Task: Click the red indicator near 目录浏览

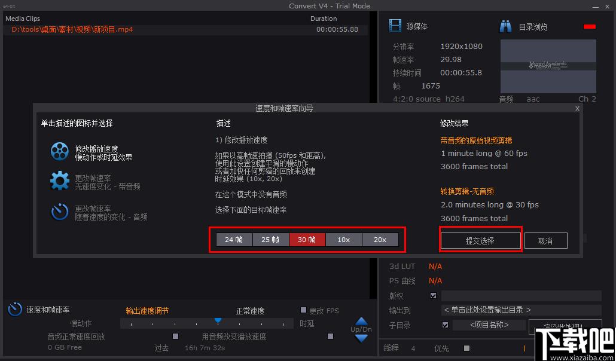Action: pyautogui.click(x=590, y=27)
